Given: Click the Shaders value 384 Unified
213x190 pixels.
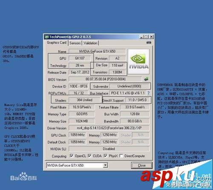Looking at the screenshot, I should [x=84, y=100].
